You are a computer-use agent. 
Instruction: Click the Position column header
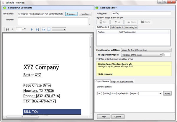point(107,32)
